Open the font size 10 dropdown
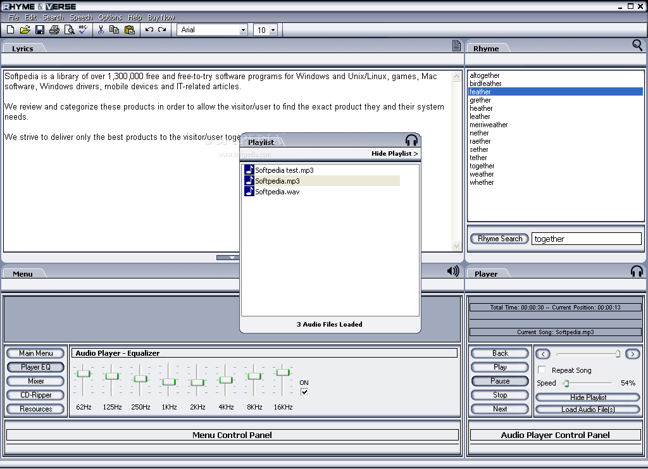648x469 pixels. [273, 30]
